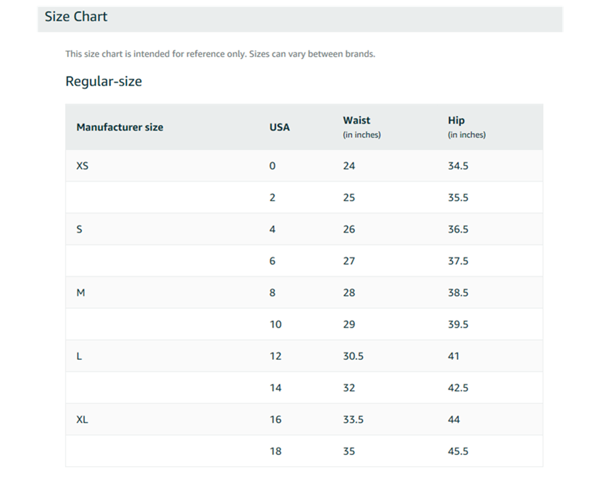590x483 pixels.
Task: Select the XS manufacturer size cell
Action: click(x=82, y=166)
